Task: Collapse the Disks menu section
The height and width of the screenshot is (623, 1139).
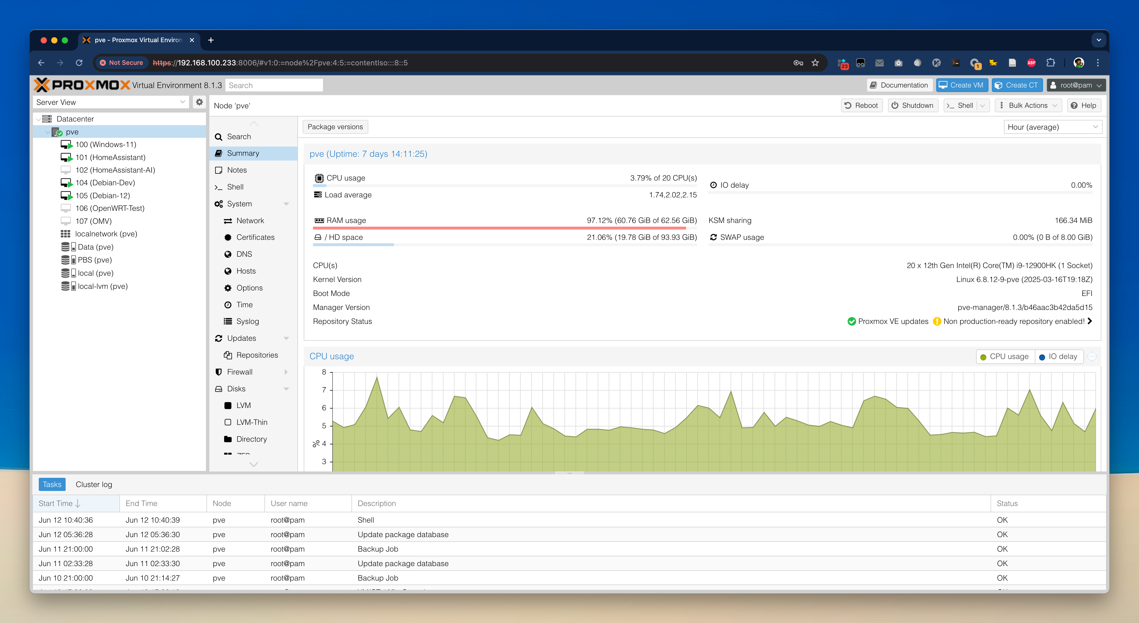Action: [286, 389]
